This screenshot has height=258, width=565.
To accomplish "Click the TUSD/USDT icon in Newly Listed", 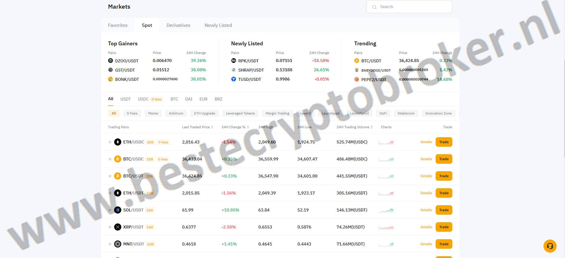I will [x=234, y=79].
